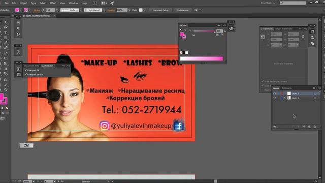This screenshot has width=325, height=183.
Task: Select the Zoom magnifier tool
Action: (6, 90)
